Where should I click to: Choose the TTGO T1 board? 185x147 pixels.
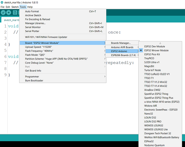(160, 78)
